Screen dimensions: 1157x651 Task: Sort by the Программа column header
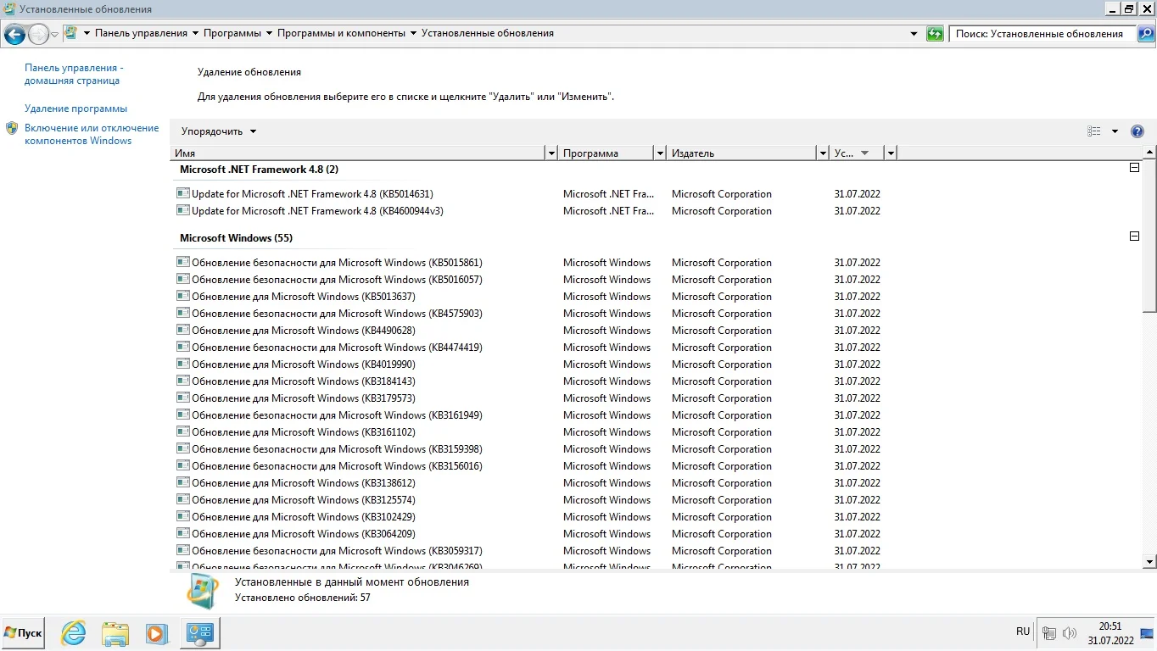[x=606, y=153]
